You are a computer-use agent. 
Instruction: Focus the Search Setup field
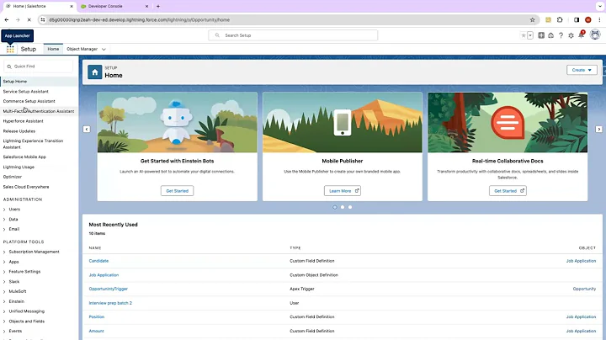tap(293, 35)
